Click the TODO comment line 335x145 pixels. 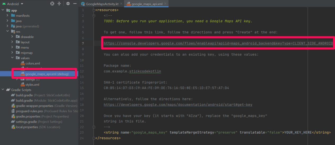178,21
